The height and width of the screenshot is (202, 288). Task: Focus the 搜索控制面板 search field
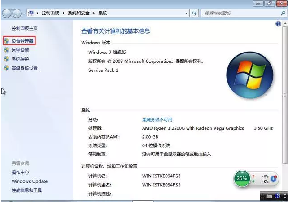[x=240, y=13]
